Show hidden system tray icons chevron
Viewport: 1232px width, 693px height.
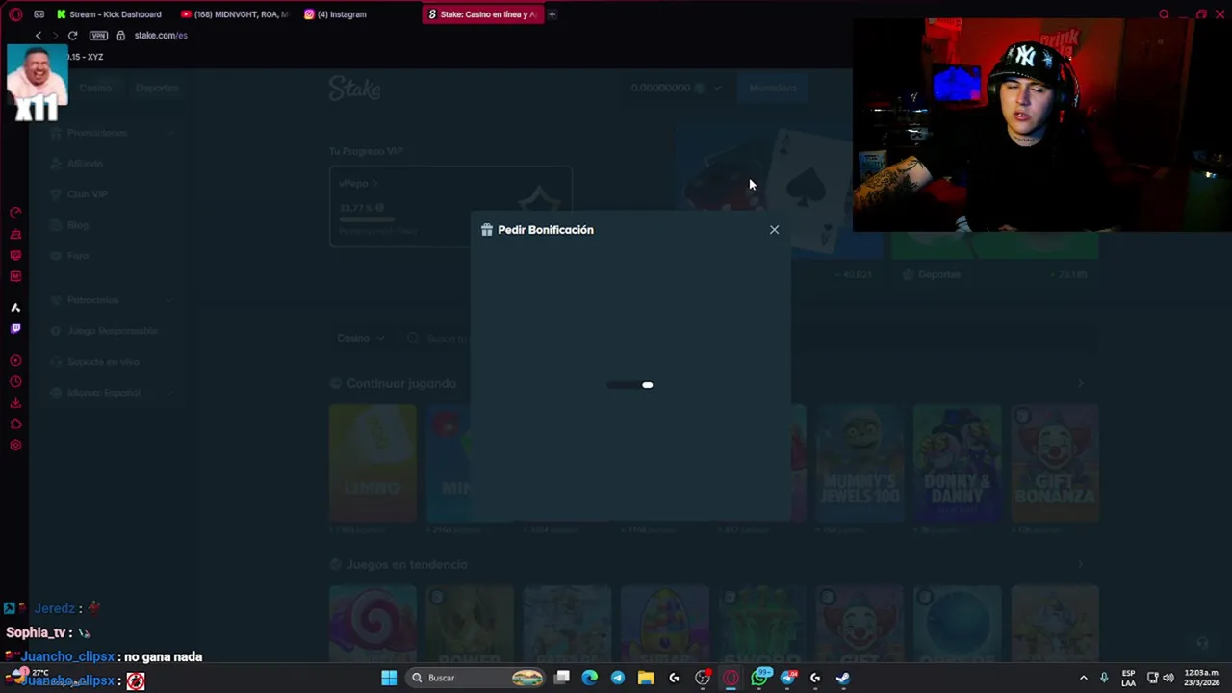[x=1084, y=678]
